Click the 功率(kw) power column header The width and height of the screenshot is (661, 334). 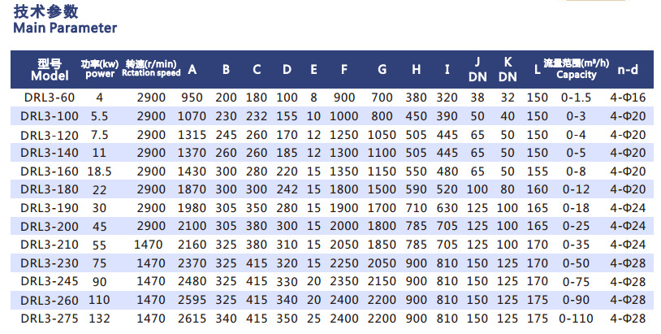tap(100, 69)
